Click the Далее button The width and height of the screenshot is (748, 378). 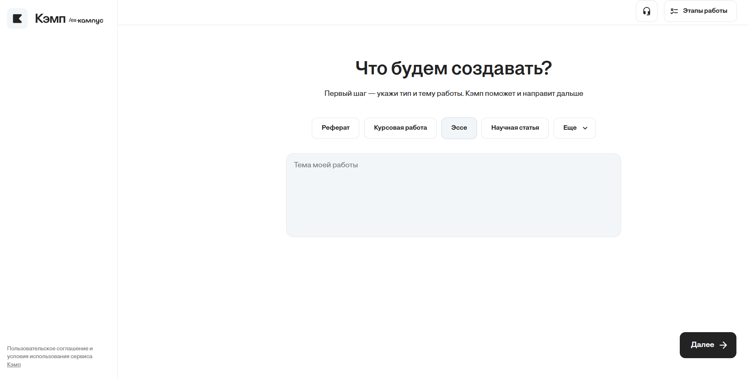click(x=708, y=345)
